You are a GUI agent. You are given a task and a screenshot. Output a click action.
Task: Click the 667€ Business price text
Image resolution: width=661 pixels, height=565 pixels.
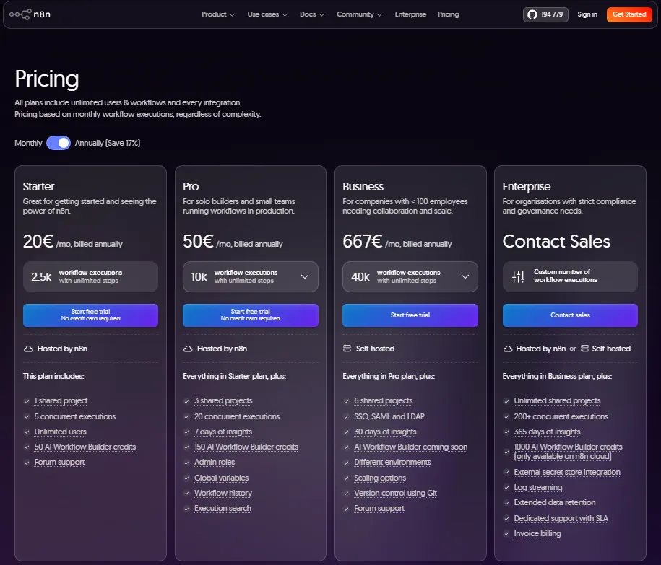(362, 242)
